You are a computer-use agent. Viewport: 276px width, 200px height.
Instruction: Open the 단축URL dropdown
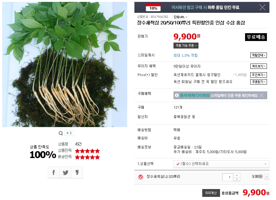pos(180,17)
